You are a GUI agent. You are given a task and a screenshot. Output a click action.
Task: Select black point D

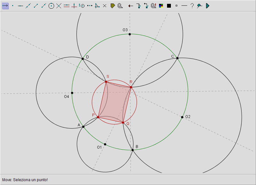83,59
